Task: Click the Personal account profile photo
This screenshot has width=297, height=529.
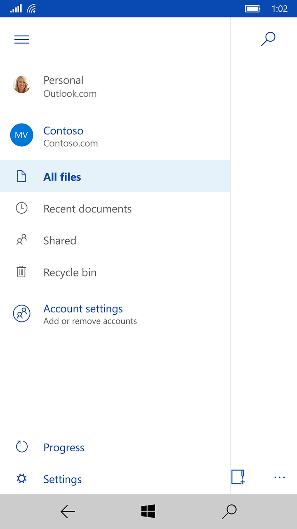Action: (21, 84)
